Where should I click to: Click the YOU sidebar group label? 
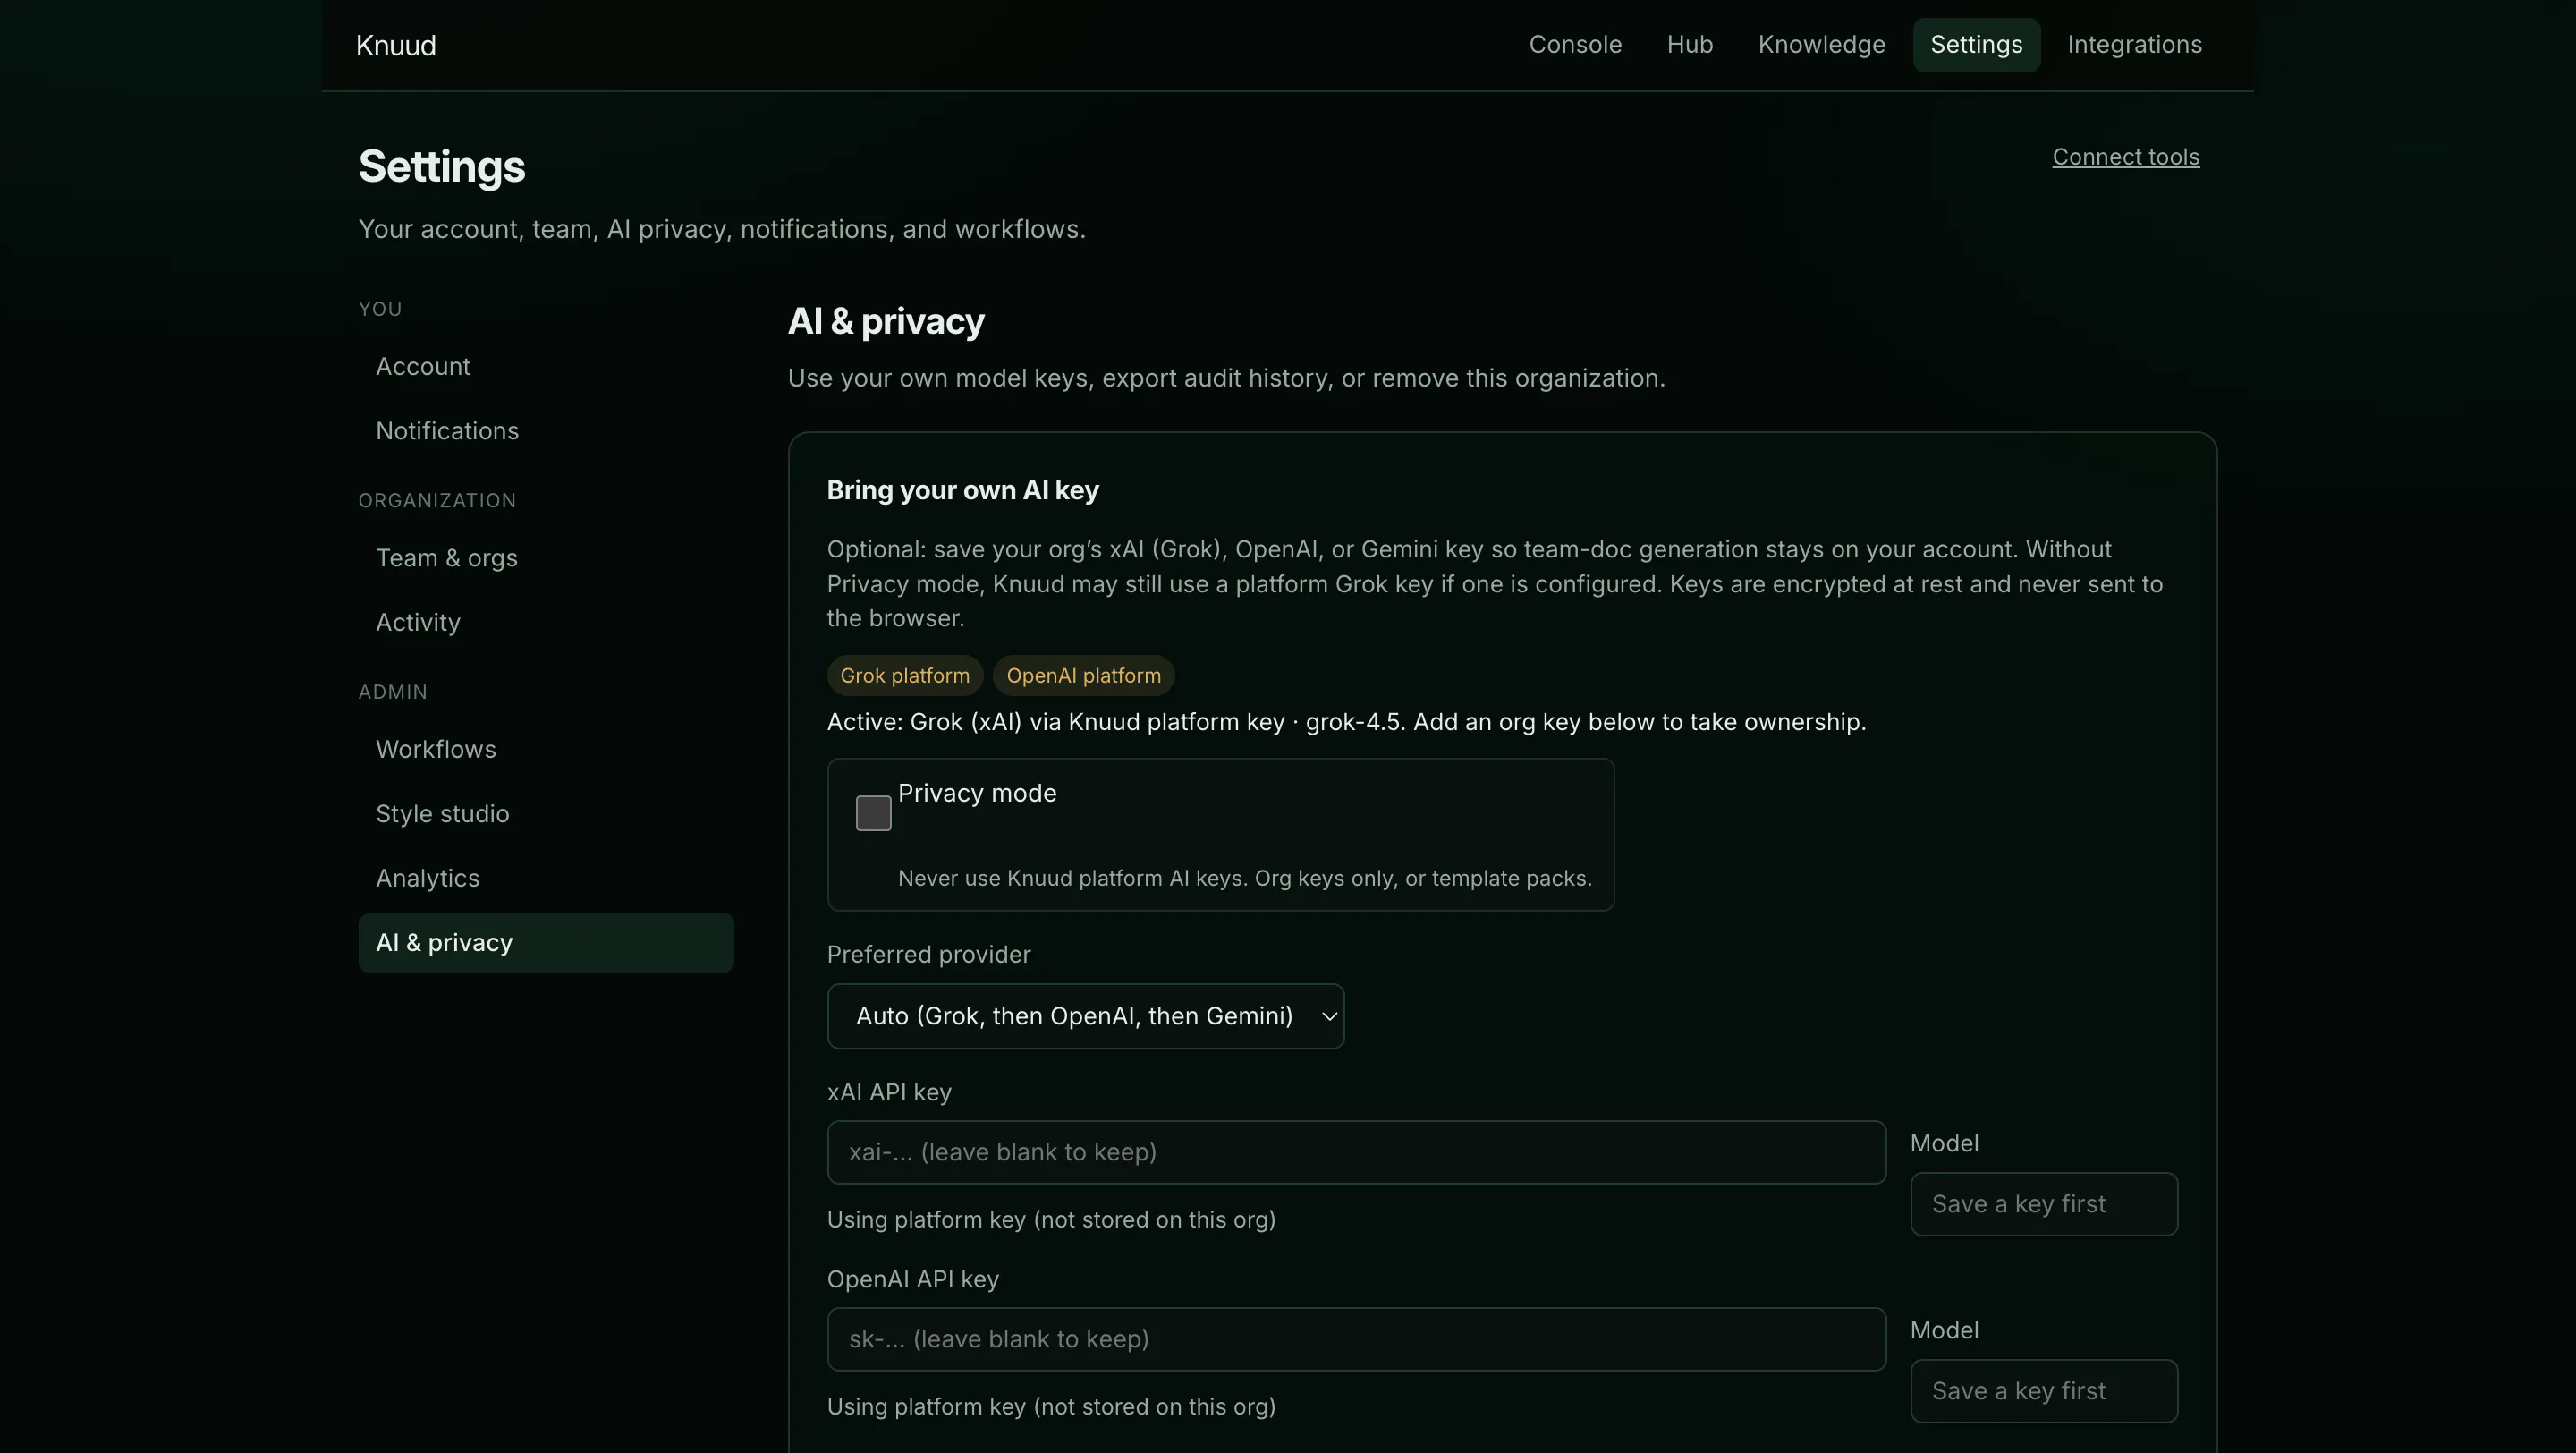point(380,310)
